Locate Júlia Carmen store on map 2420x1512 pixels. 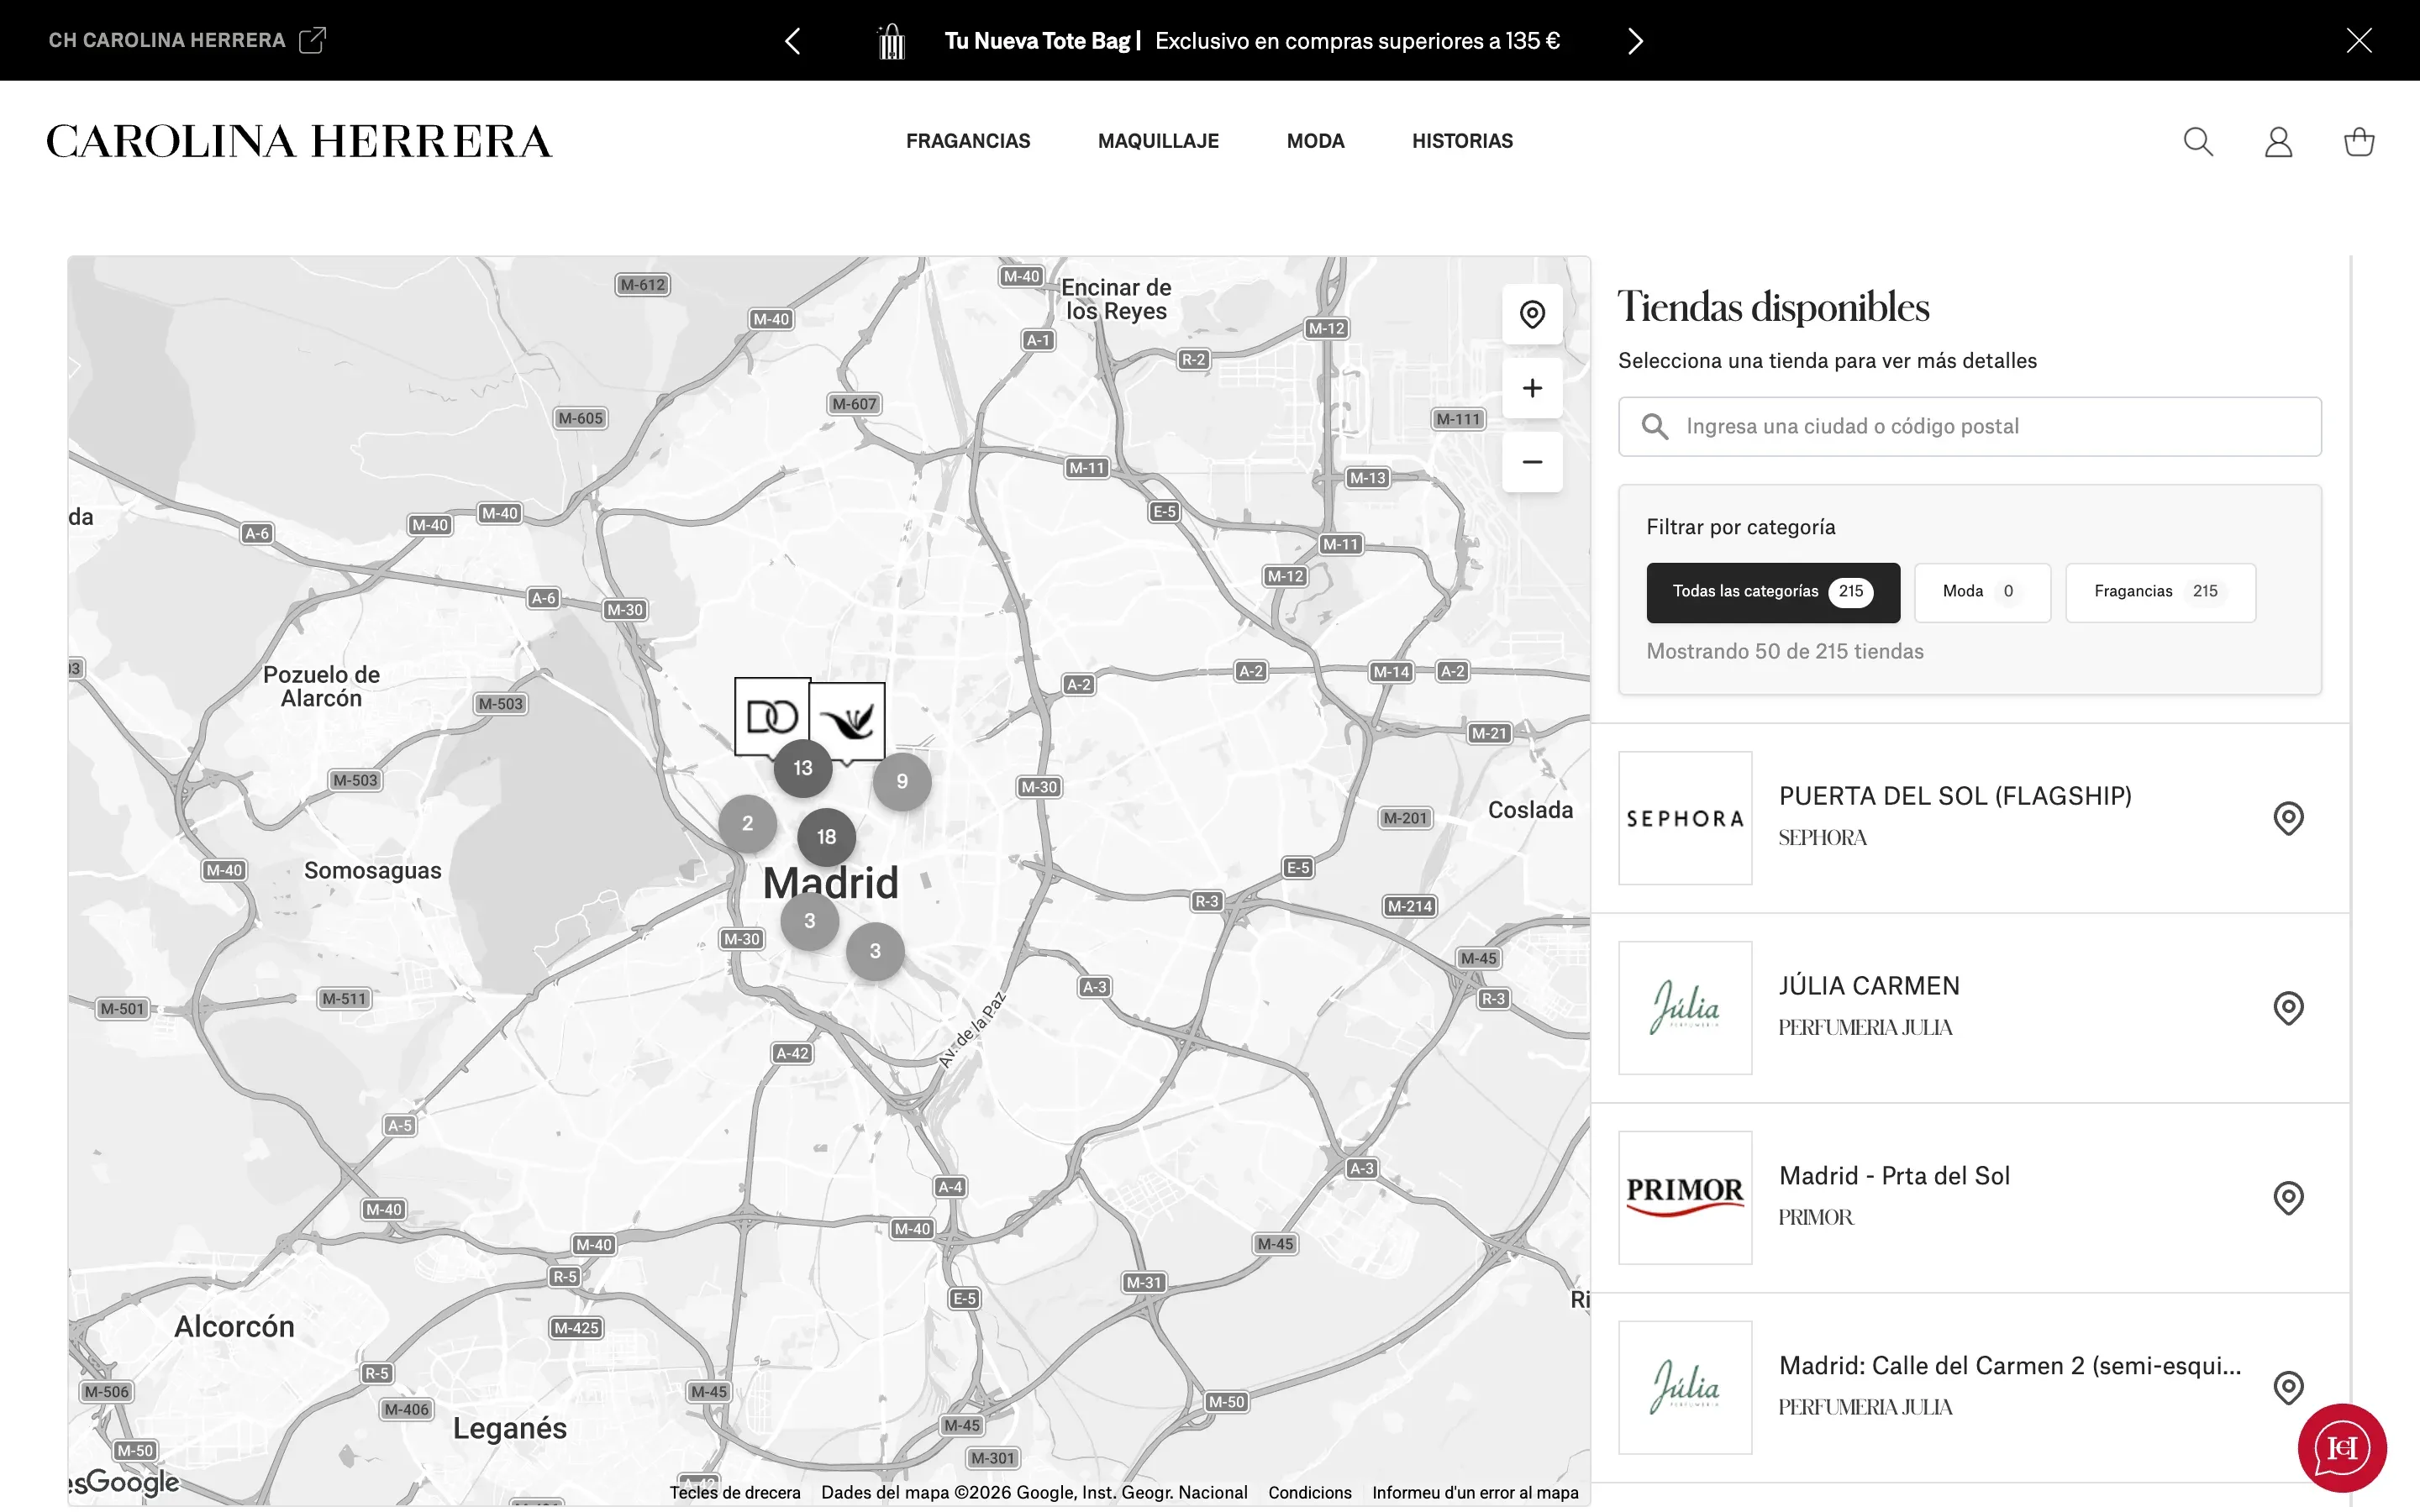coord(2288,1008)
